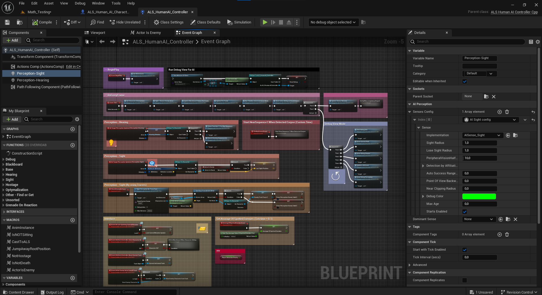Click the Details table view icon

pyautogui.click(x=531, y=42)
